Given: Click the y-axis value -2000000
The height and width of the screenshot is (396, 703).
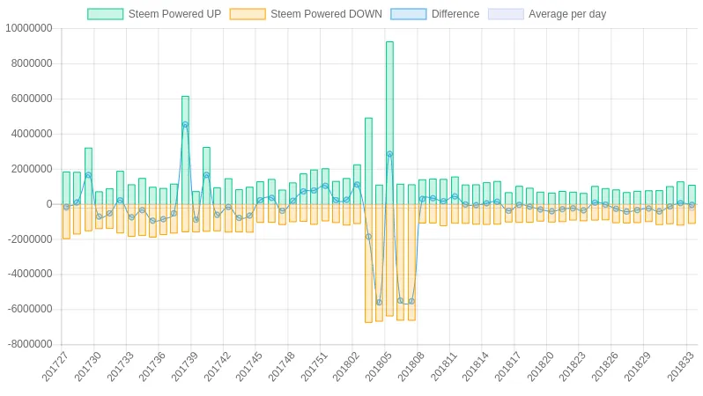Looking at the screenshot, I should [x=30, y=239].
